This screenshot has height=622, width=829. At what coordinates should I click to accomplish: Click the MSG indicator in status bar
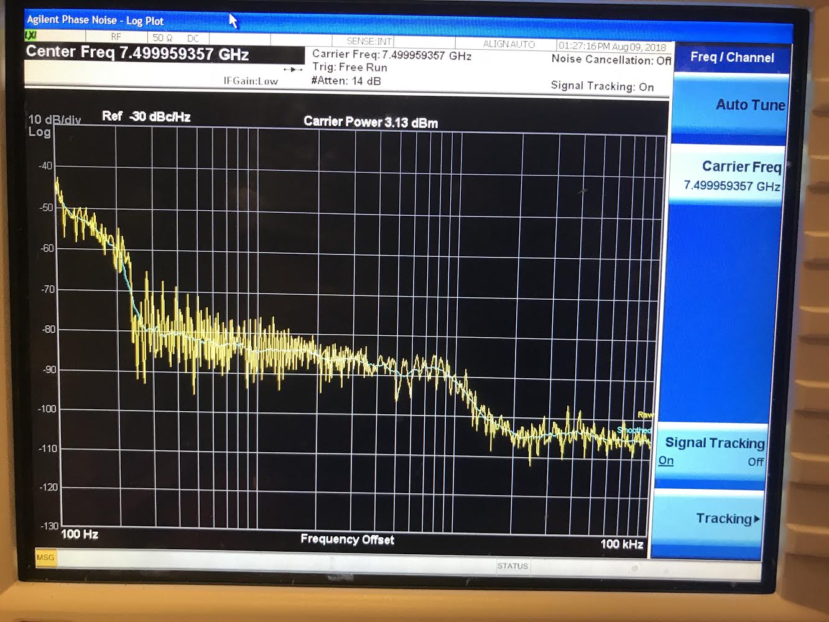pos(45,557)
